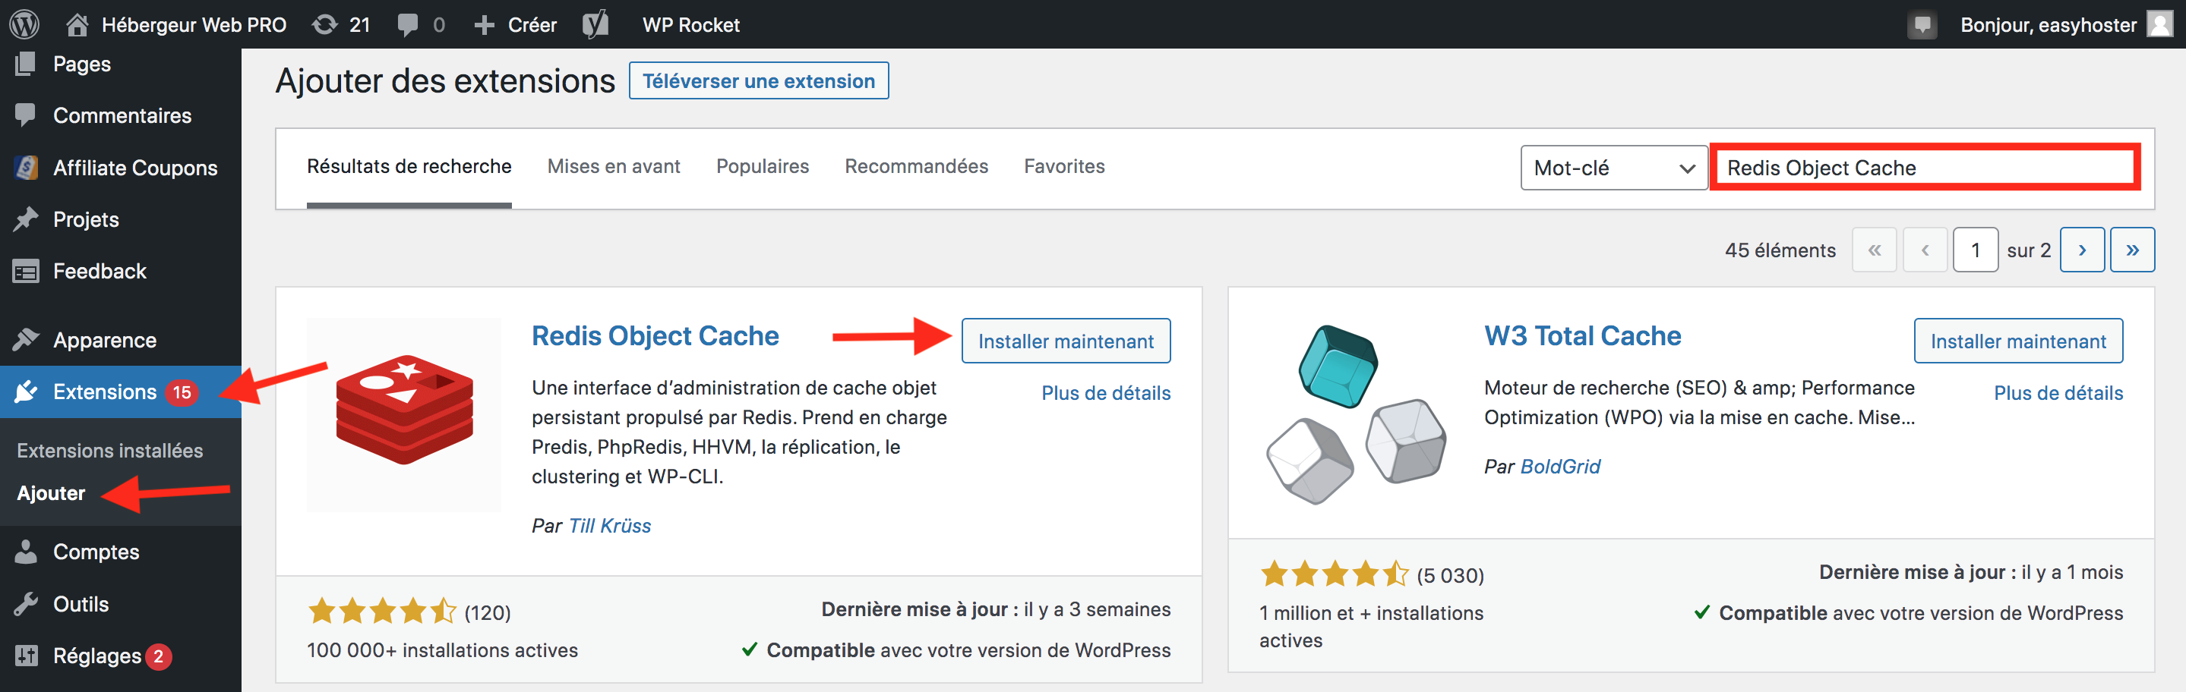The image size is (2186, 692).
Task: Focus the plugin search input field
Action: coord(1924,168)
